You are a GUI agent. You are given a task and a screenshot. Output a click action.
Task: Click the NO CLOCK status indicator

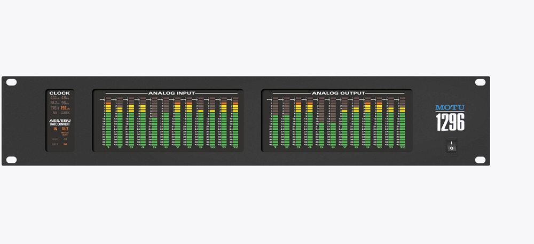coord(61,113)
